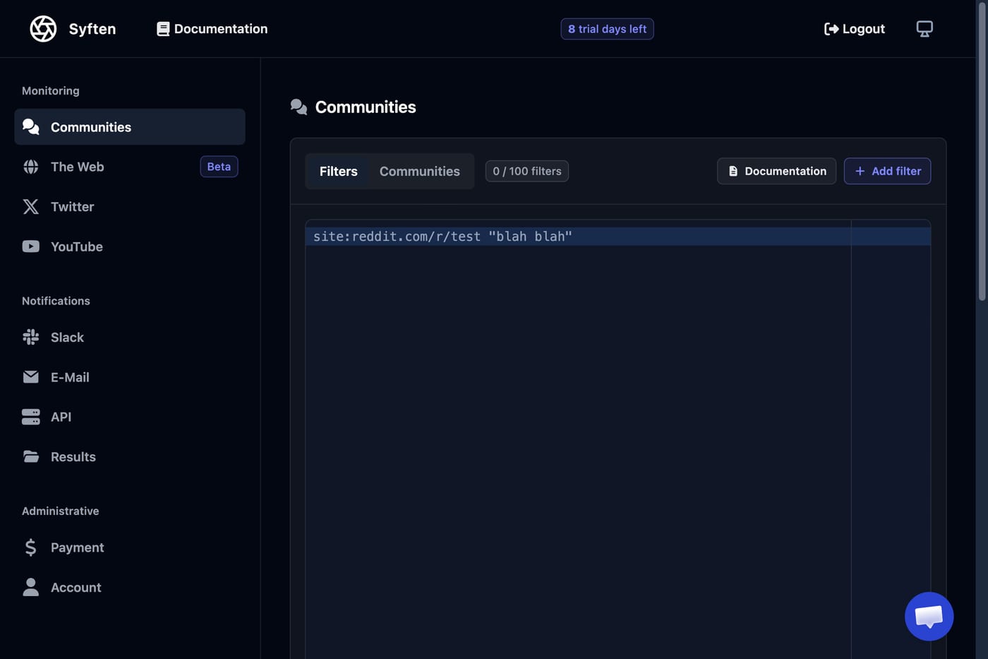Click the document icon in Documentation button
This screenshot has height=659, width=988.
(x=733, y=171)
